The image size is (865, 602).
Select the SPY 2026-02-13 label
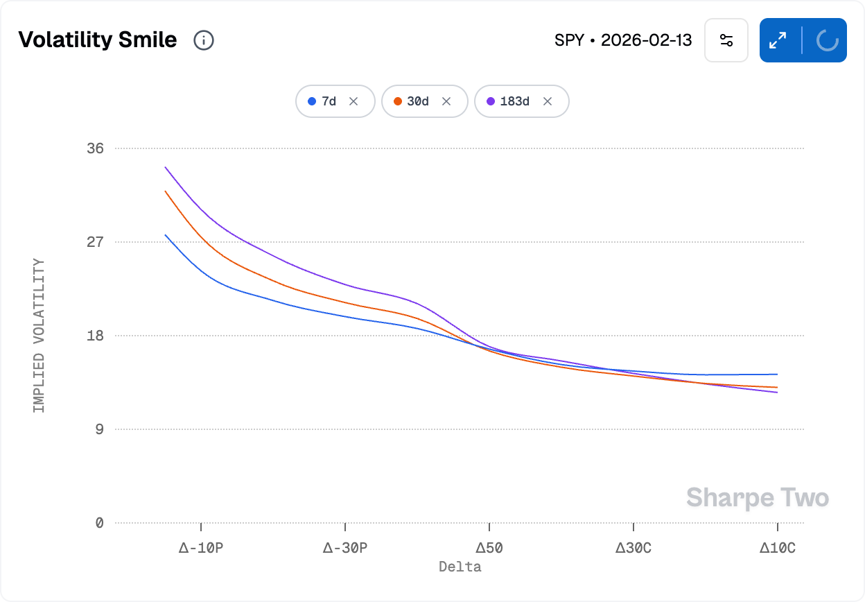coord(623,40)
